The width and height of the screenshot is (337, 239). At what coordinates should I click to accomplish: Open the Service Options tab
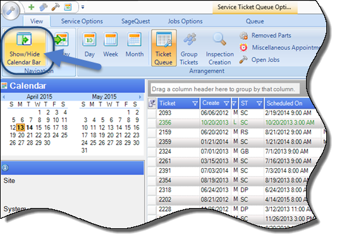(x=82, y=21)
